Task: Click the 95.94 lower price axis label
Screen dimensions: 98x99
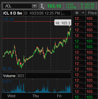Action: (7, 69)
